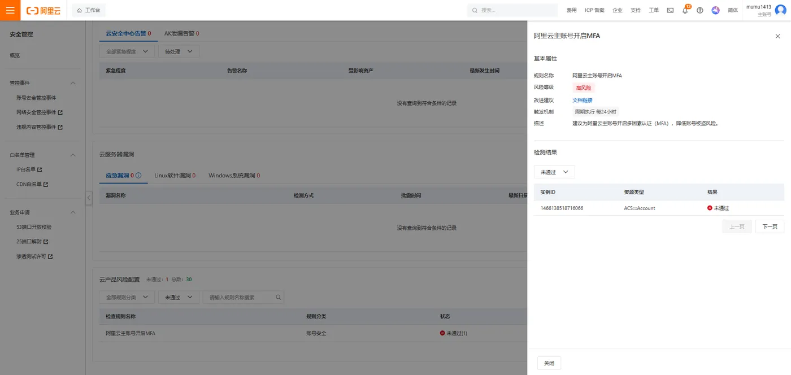Click the search magnifier in rule search
This screenshot has width=791, height=375.
point(278,297)
